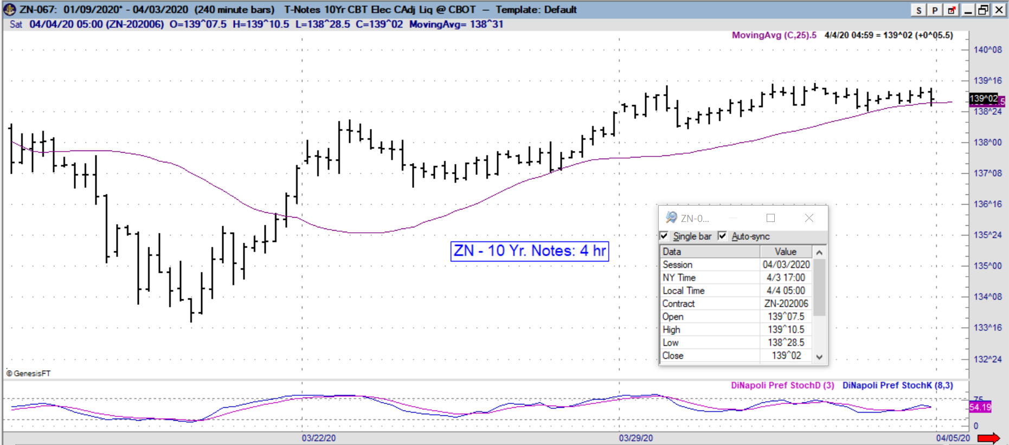The height and width of the screenshot is (445, 1009).
Task: Click the 139^02 close value cell
Action: pos(786,356)
